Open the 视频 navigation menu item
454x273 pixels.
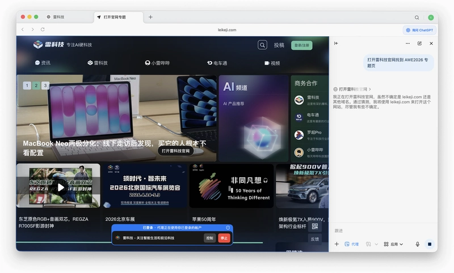272,63
